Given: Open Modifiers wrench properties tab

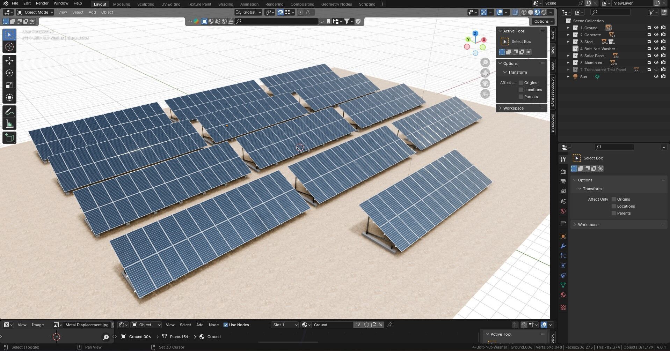Looking at the screenshot, I should [x=563, y=246].
